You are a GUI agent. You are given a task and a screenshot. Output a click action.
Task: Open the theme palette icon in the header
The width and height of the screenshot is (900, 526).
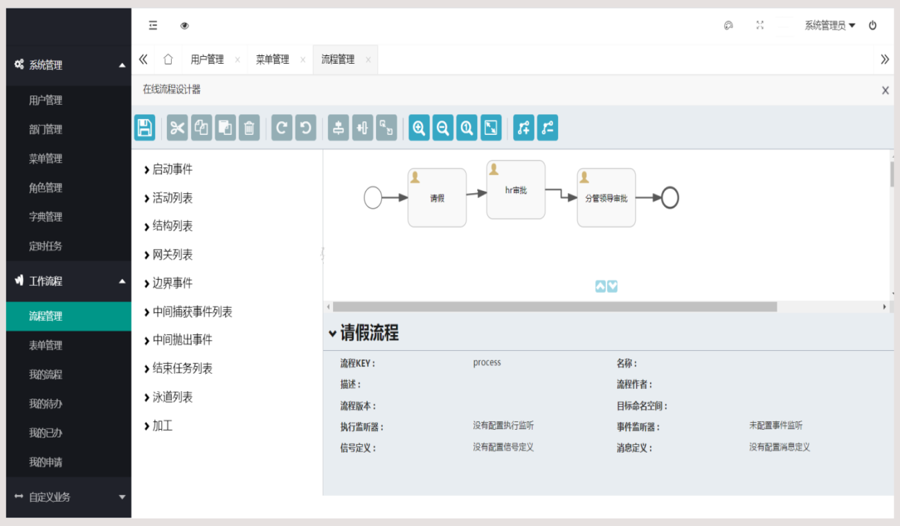tap(728, 26)
